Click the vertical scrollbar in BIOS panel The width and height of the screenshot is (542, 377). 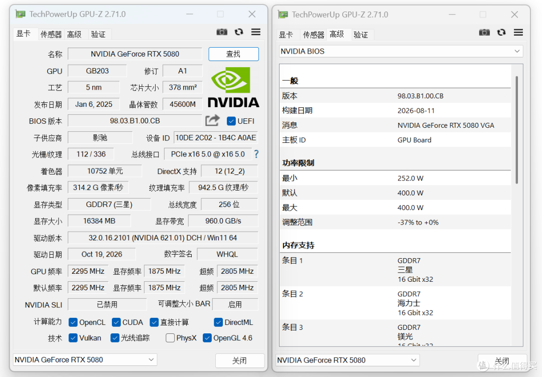517,129
